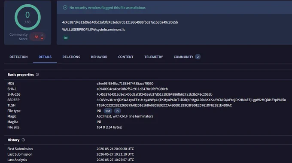The image size is (292, 163).
Task: Open the Telemetry tab
Action: (x=153, y=57)
